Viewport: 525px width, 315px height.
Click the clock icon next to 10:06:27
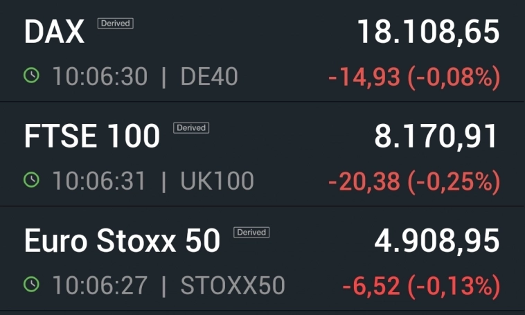32,285
